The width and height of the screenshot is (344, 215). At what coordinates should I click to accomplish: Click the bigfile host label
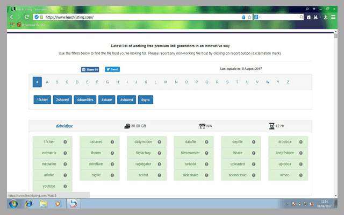(x=96, y=175)
